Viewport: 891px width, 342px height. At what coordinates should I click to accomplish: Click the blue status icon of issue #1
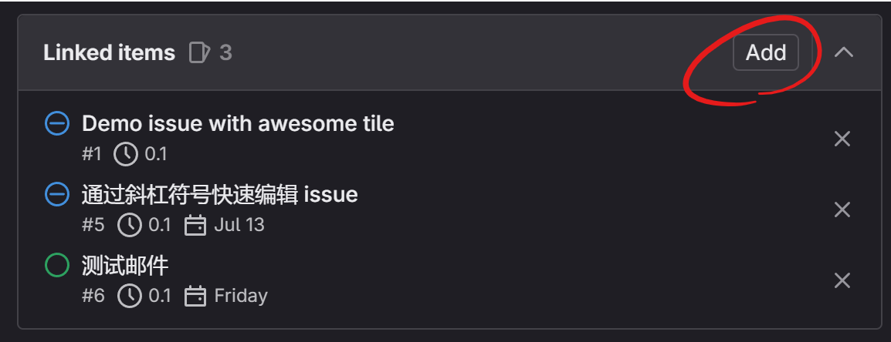(x=57, y=123)
